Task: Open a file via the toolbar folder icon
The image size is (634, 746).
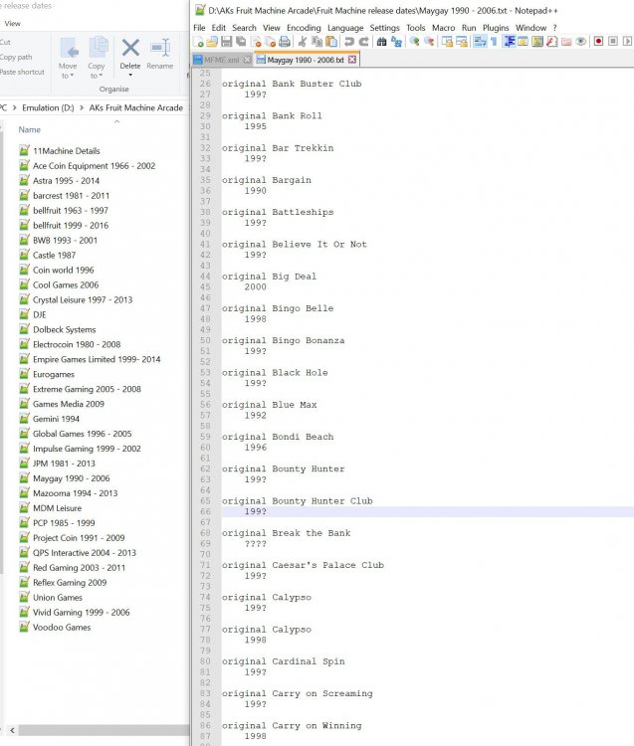Action: tap(212, 42)
